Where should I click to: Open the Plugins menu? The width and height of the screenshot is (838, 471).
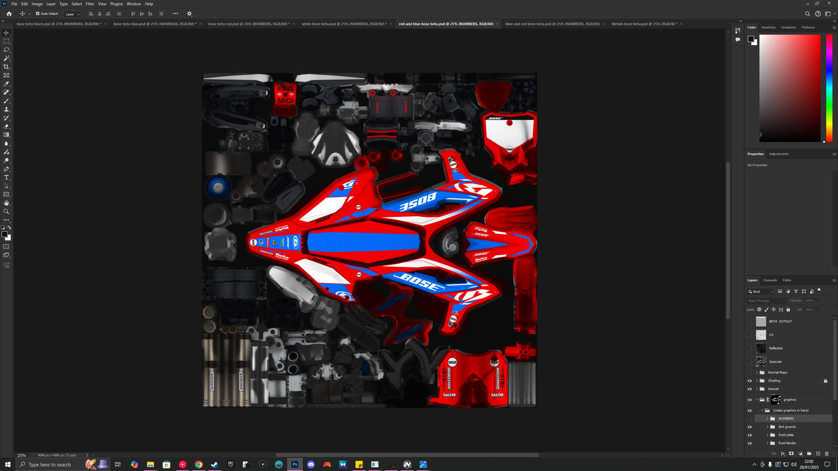tap(117, 3)
